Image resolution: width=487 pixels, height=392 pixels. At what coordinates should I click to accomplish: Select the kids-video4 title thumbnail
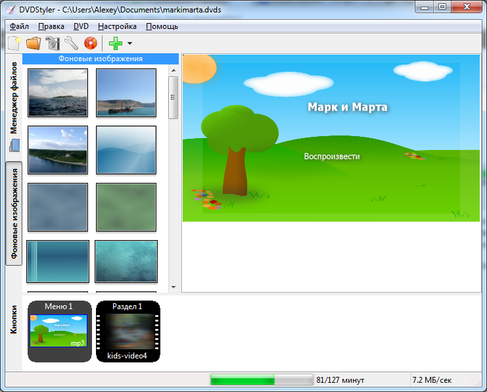point(128,331)
